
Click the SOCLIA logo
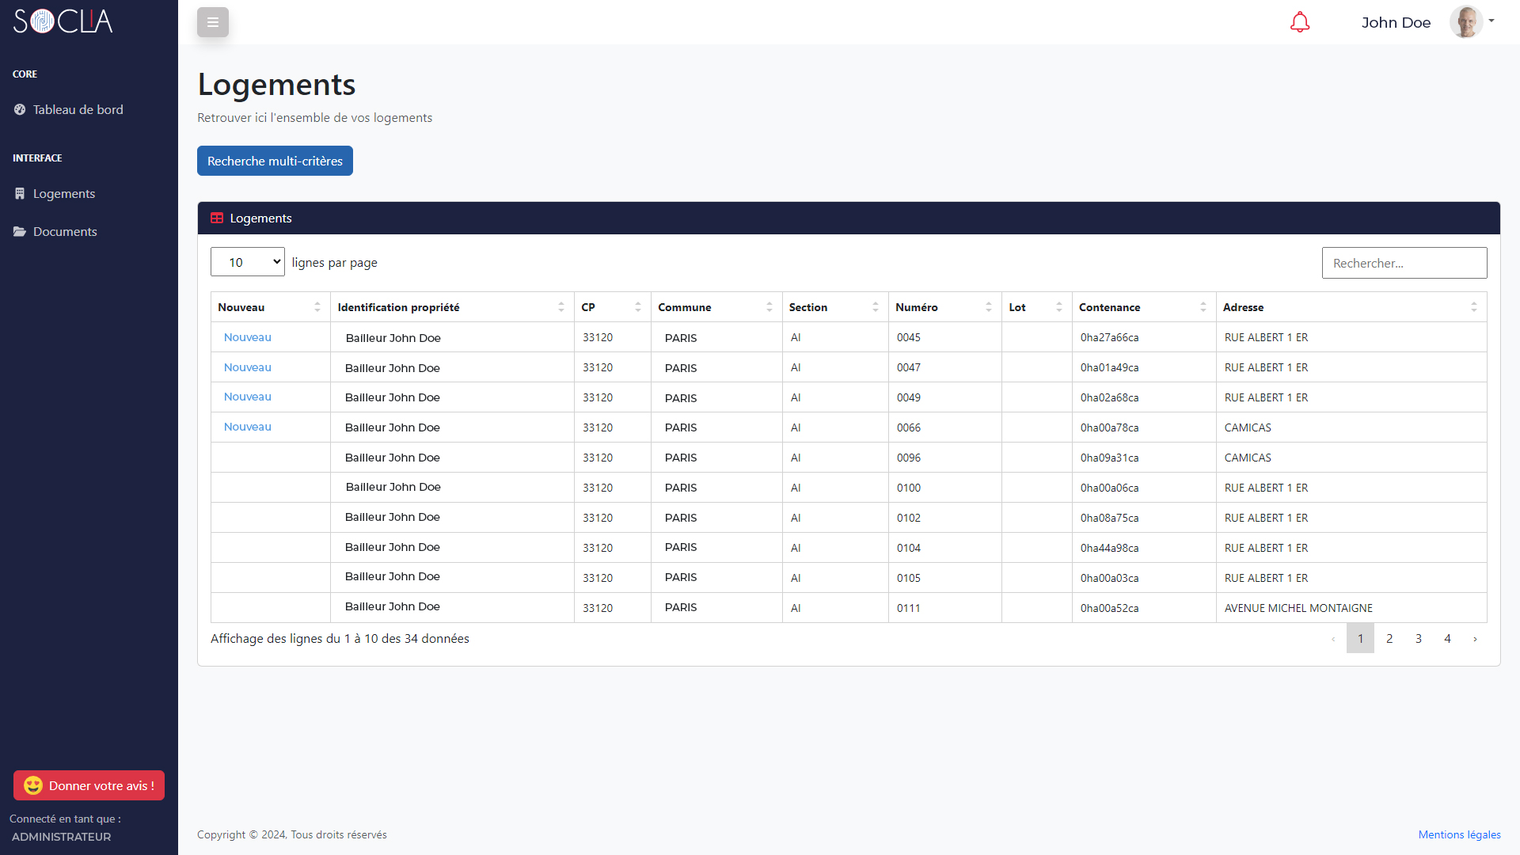point(63,21)
